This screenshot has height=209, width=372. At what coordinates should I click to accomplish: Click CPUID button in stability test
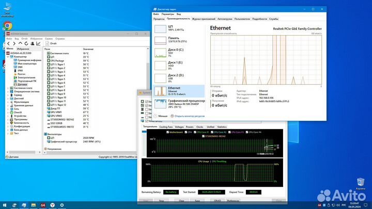[x=217, y=201]
